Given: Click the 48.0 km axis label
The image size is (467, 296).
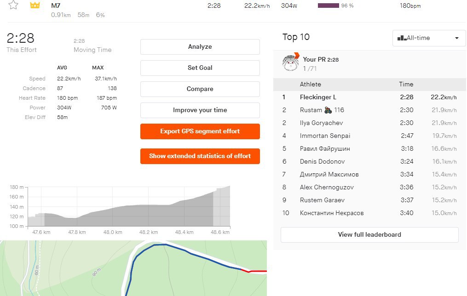Looking at the screenshot, I should 113,232.
